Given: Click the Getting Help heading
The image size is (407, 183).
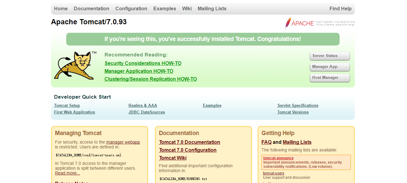Looking at the screenshot, I should click(278, 133).
